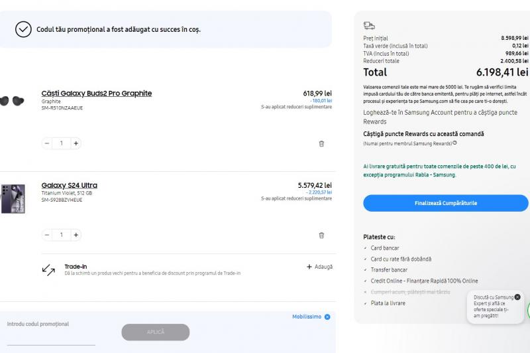Remove Galaxy S24 Ultra using trash icon

coord(321,235)
